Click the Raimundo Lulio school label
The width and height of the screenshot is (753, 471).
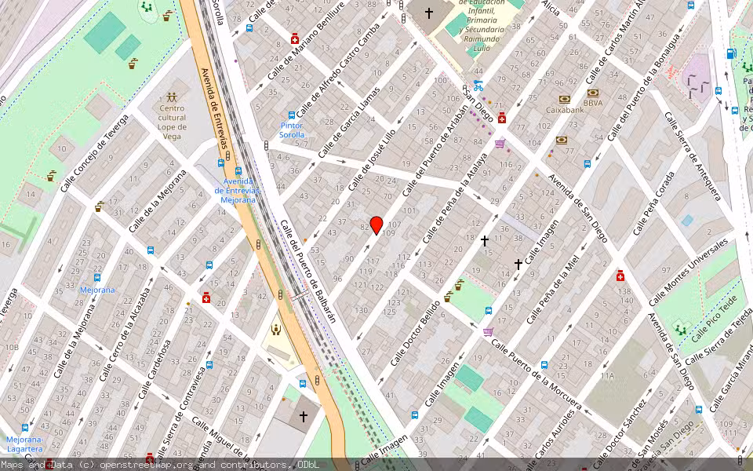(482, 25)
